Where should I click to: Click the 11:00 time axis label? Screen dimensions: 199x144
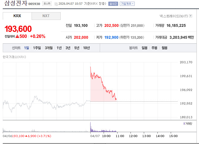click(x=120, y=136)
